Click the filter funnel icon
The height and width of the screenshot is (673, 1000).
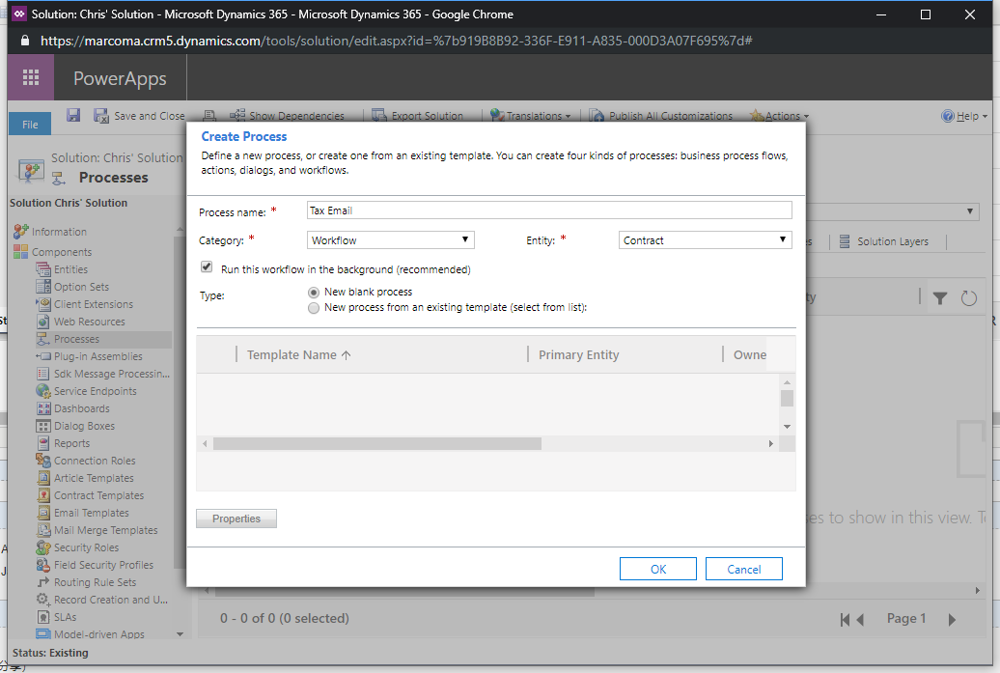click(x=940, y=297)
